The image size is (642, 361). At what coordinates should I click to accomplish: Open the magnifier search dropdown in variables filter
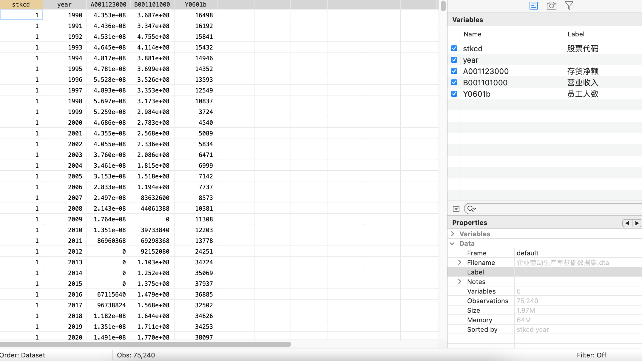pyautogui.click(x=471, y=209)
